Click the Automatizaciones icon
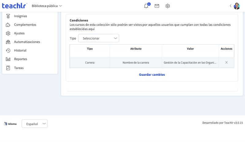 (x=8, y=42)
